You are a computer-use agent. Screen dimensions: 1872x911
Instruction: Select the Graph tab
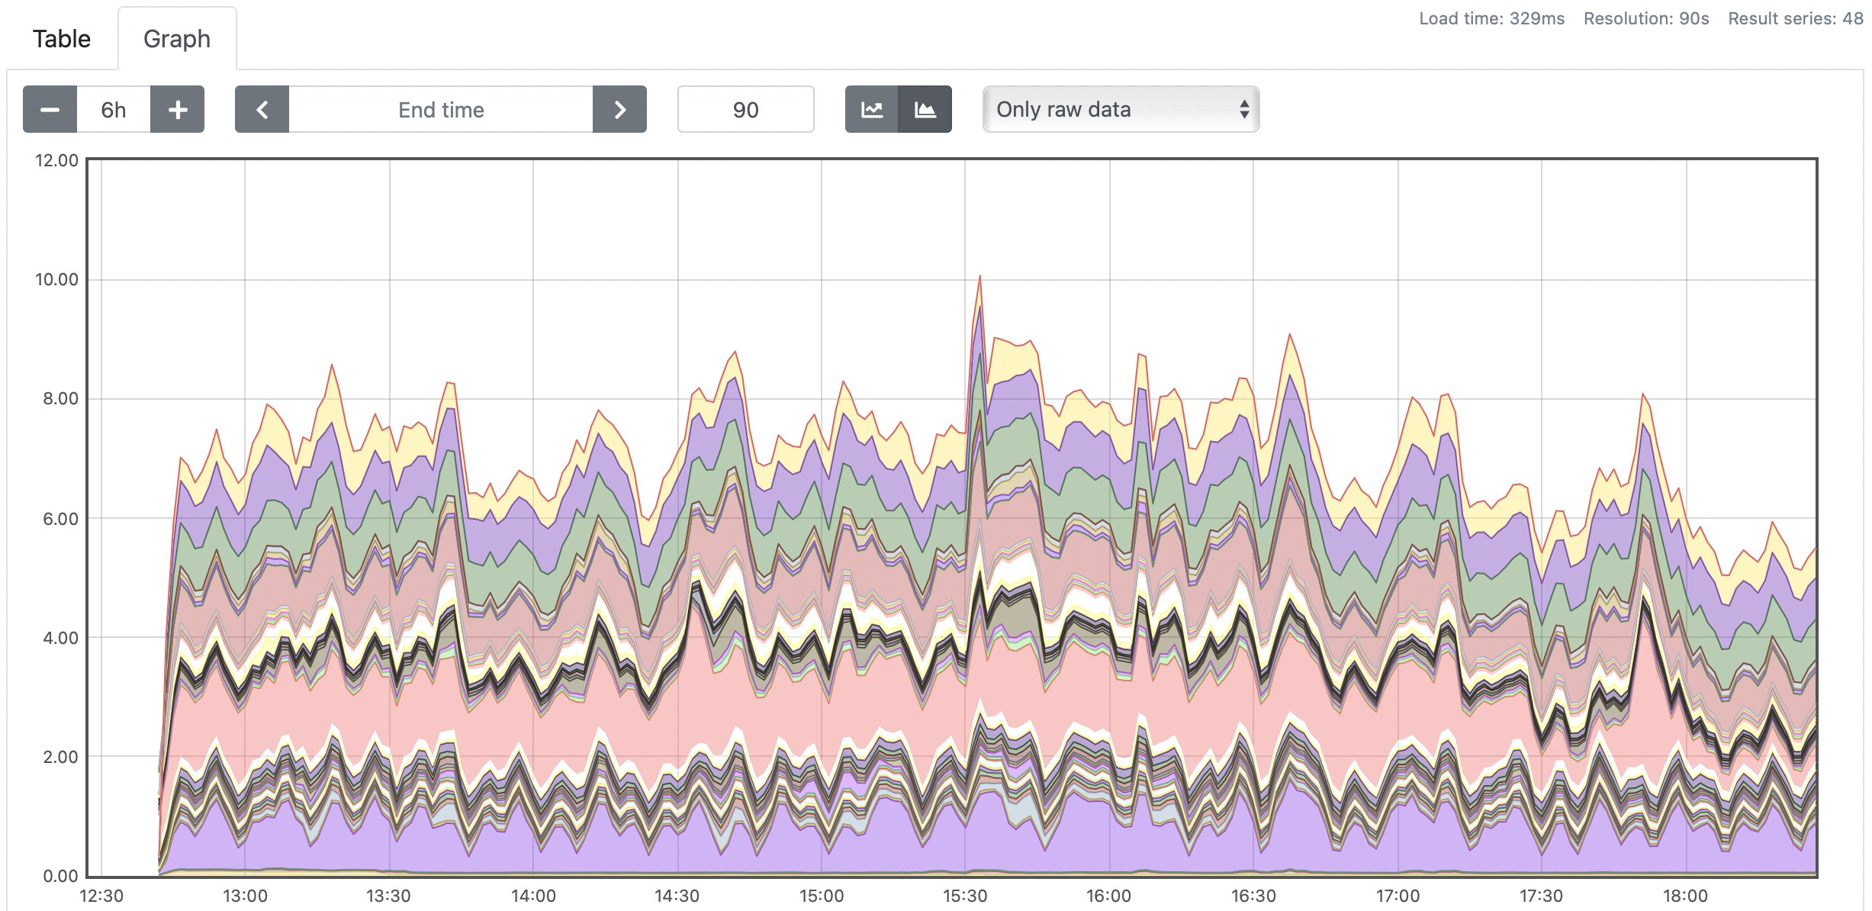point(177,39)
